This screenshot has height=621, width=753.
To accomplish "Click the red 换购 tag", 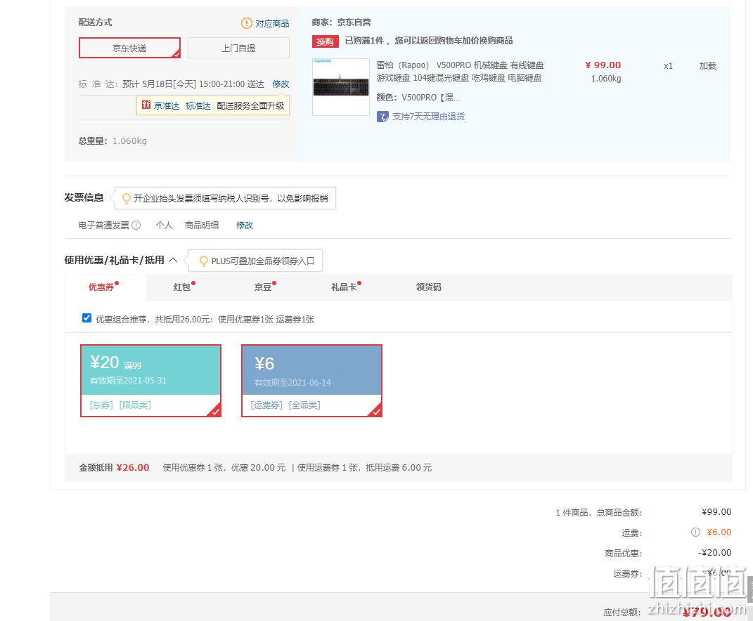I will pos(325,41).
